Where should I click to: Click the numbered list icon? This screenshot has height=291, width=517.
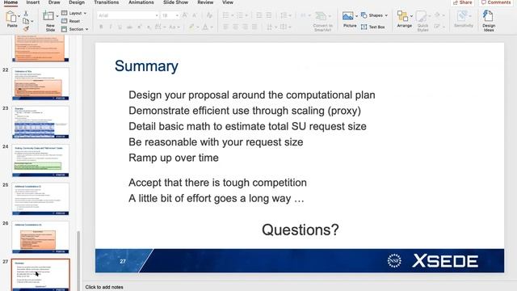[240, 15]
